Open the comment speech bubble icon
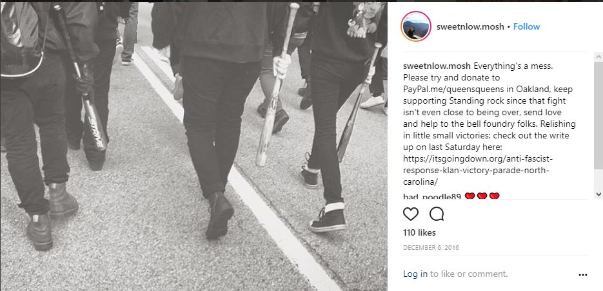This screenshot has height=291, width=603. tap(437, 214)
